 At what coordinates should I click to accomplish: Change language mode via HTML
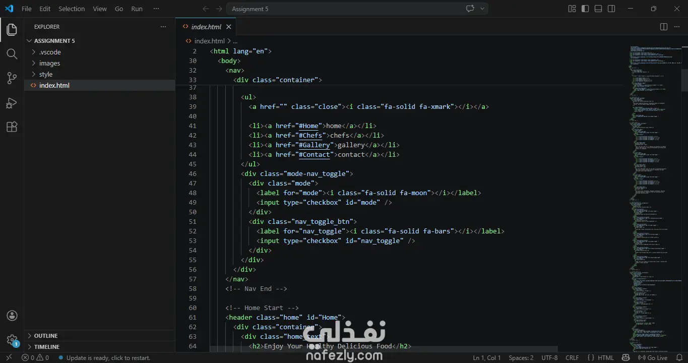(606, 357)
